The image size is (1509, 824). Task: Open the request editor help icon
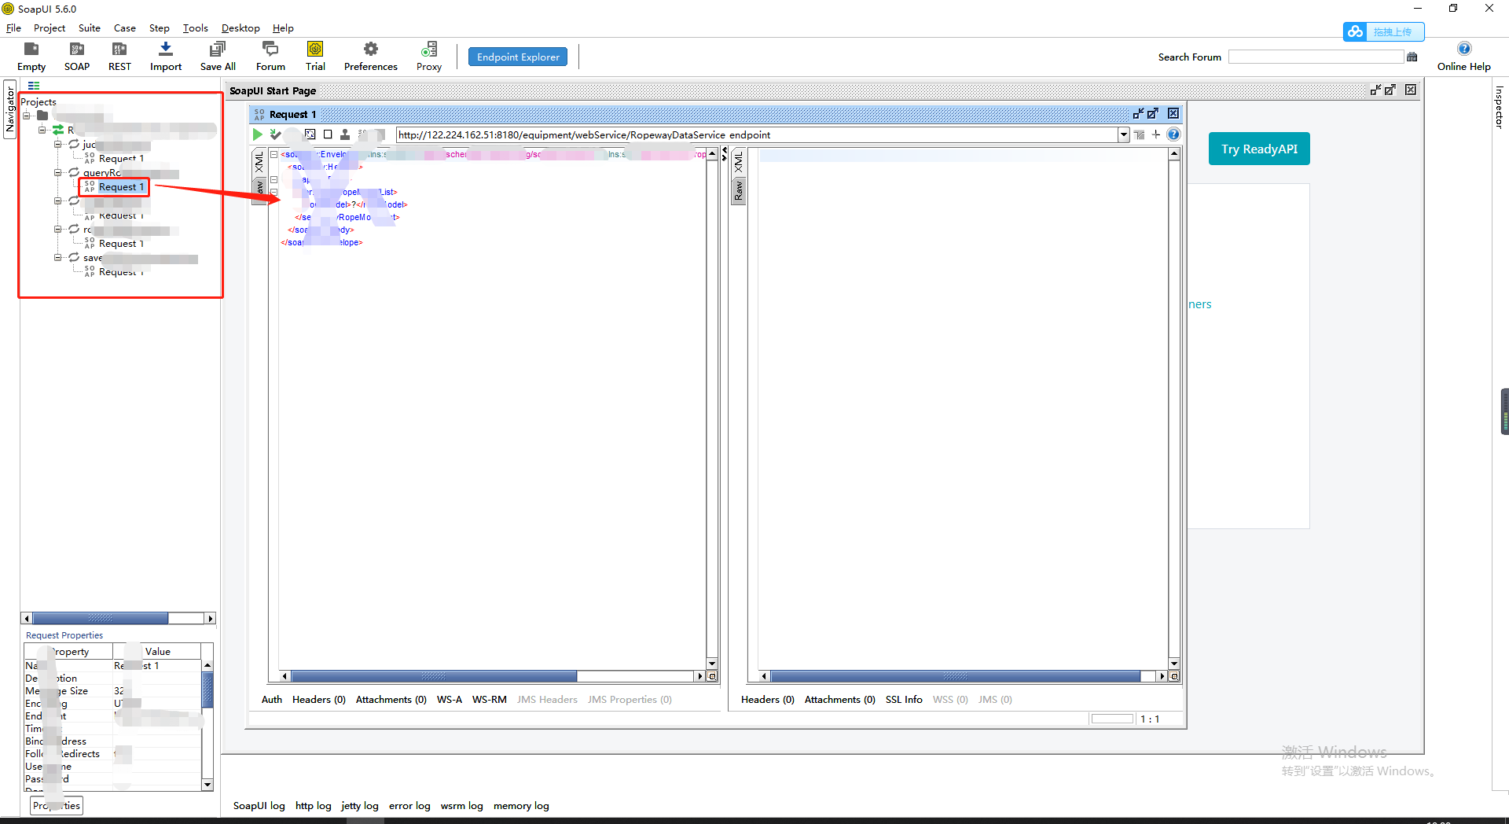[1173, 134]
